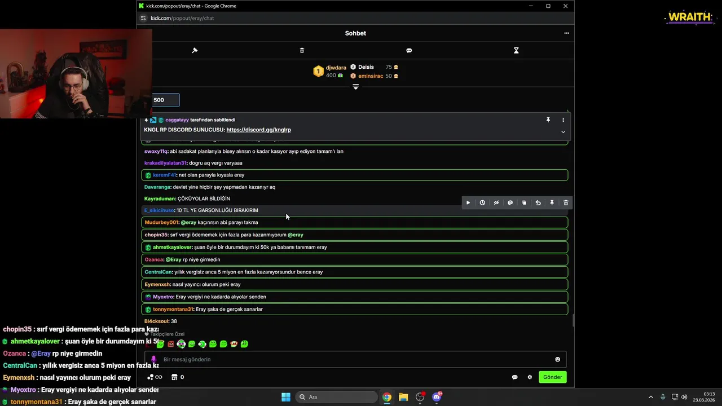Click username krakadilyalatan31 in chat
The image size is (722, 406).
(x=165, y=163)
